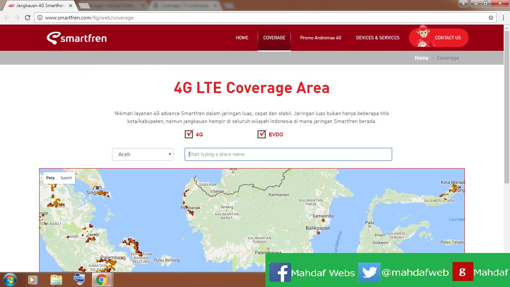Go back to previous page
This screenshot has width=510, height=287.
[7, 18]
